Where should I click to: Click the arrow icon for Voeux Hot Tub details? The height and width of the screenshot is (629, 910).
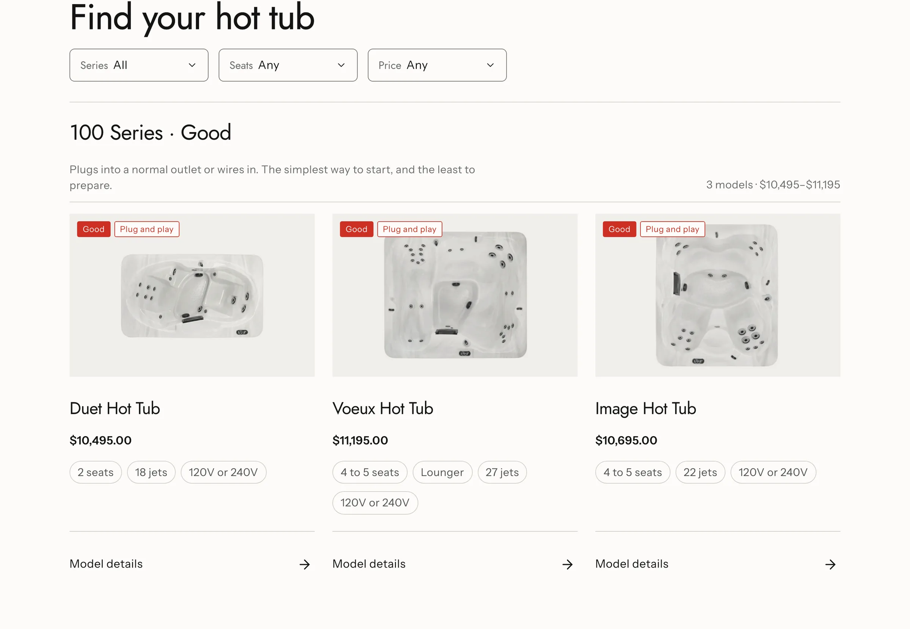pos(567,565)
